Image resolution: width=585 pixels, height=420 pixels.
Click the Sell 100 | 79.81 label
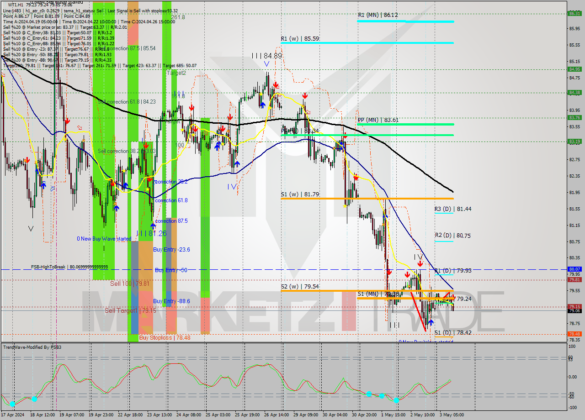pos(130,283)
